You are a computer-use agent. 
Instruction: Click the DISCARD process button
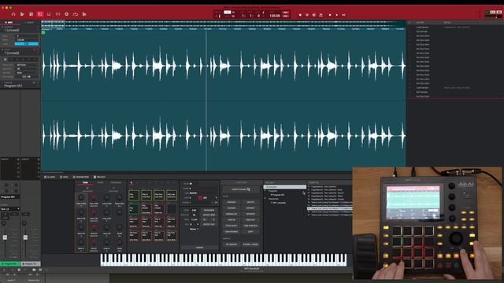tap(232, 202)
